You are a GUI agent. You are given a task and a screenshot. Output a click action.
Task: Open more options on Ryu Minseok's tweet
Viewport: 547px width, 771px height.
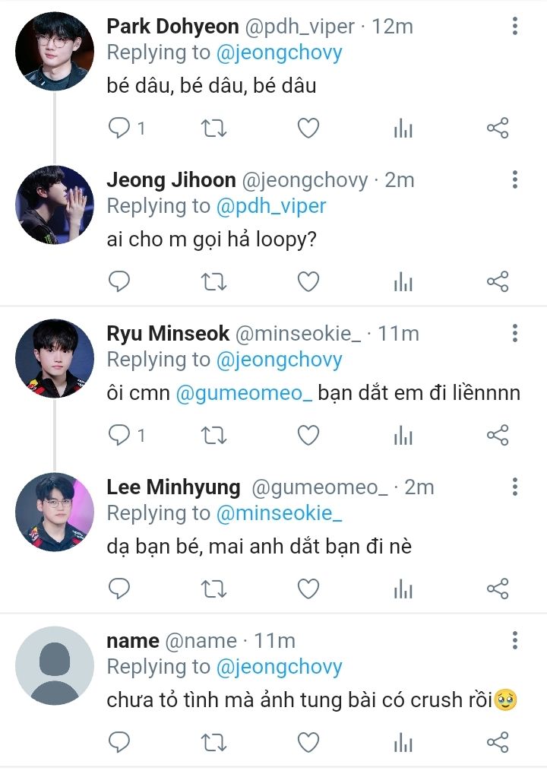515,334
